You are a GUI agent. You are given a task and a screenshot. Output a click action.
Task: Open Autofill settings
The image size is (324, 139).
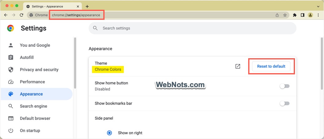click(x=37, y=57)
